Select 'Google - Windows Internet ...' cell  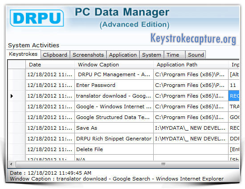[114, 107]
